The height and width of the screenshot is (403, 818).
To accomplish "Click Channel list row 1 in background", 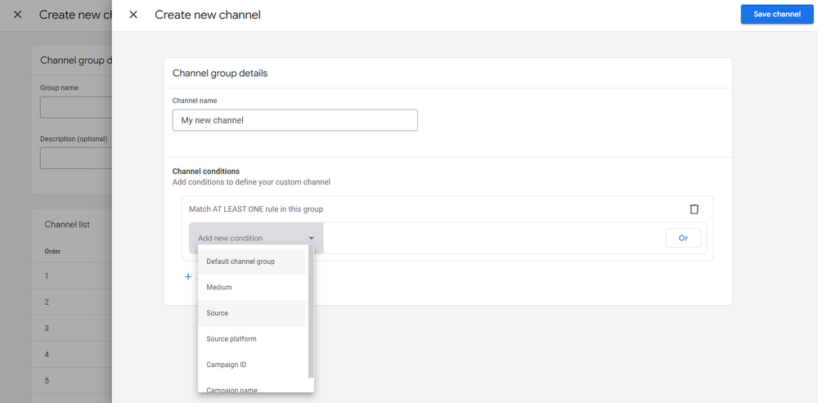I will [x=72, y=275].
